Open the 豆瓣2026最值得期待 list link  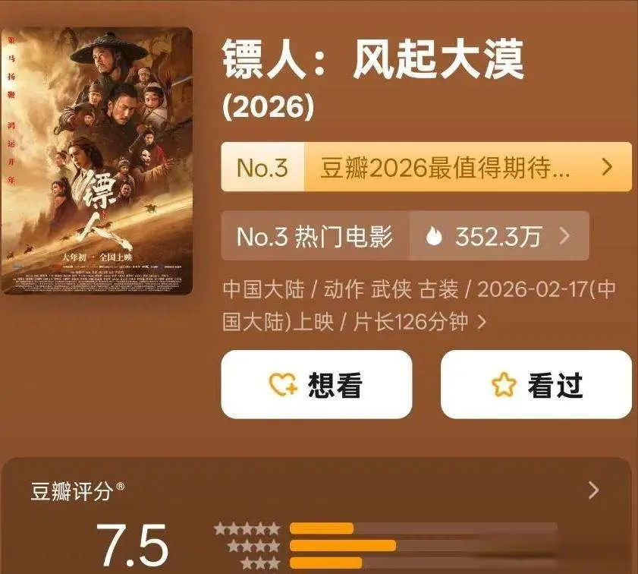445,167
